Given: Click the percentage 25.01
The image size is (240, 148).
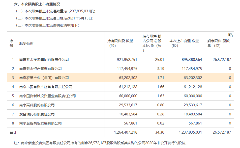Looking at the screenshot, I should [x=160, y=60].
